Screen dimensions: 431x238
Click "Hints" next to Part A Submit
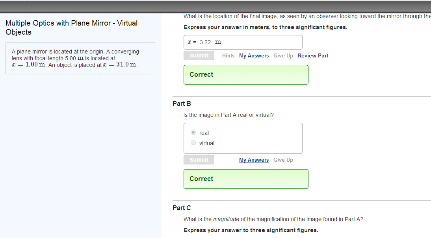[x=228, y=55]
